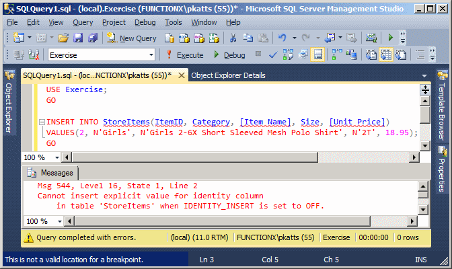Open the Tools menu

[174, 22]
